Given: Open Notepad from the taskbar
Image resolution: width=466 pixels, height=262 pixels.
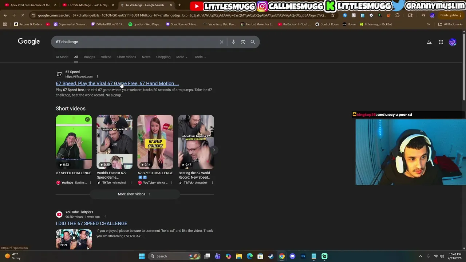Looking at the screenshot, I should 314,256.
